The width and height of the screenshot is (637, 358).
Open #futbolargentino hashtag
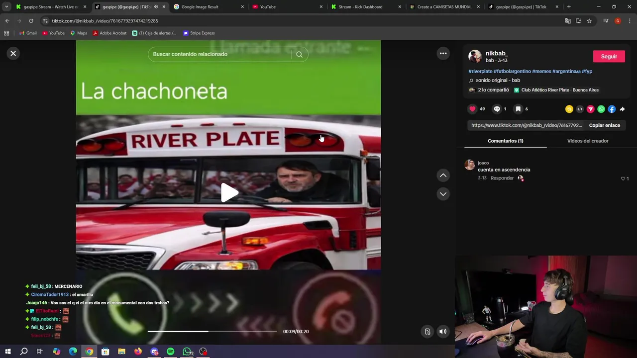tap(512, 71)
